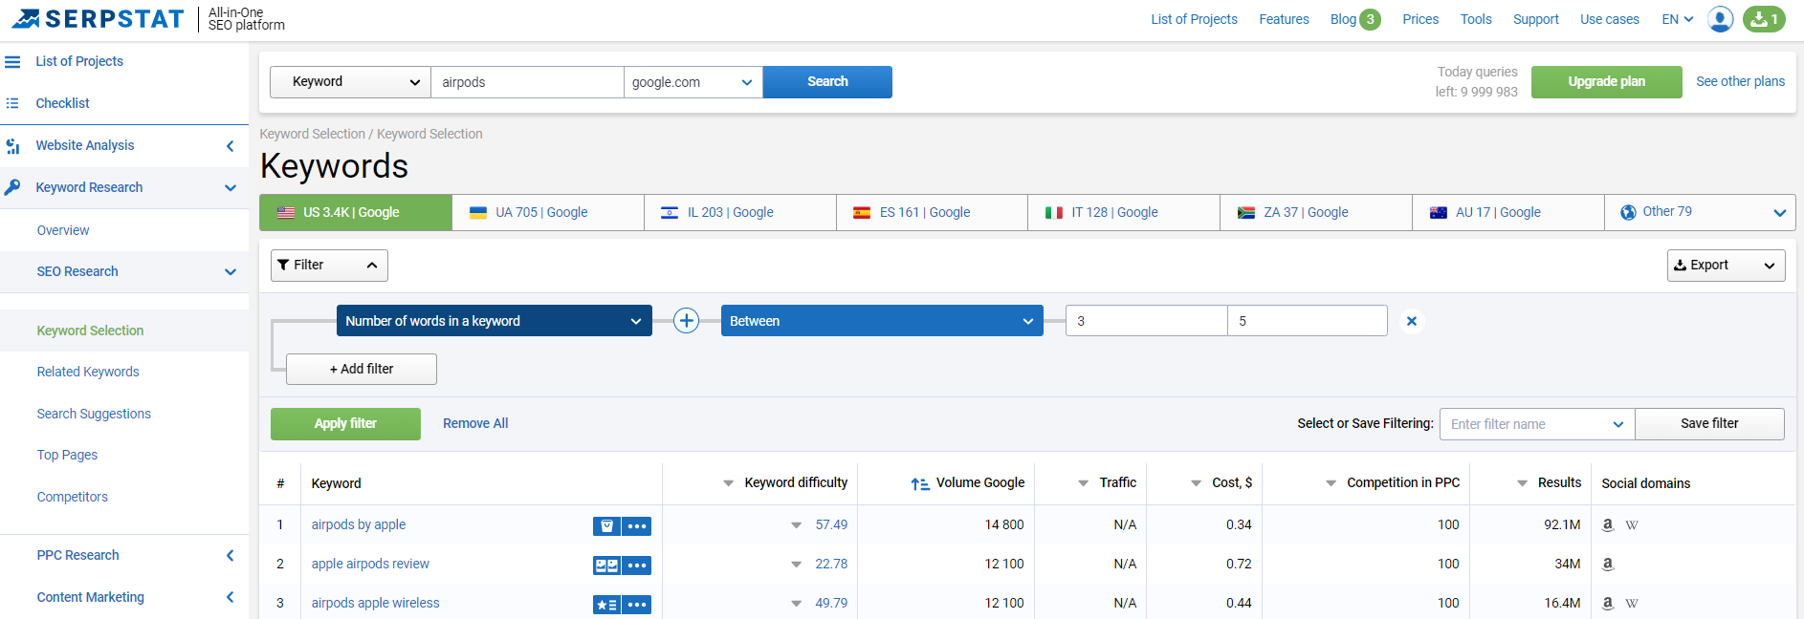Viewport: 1804px width, 619px height.
Task: Open the airpods by apple keyword link
Action: coord(358,524)
